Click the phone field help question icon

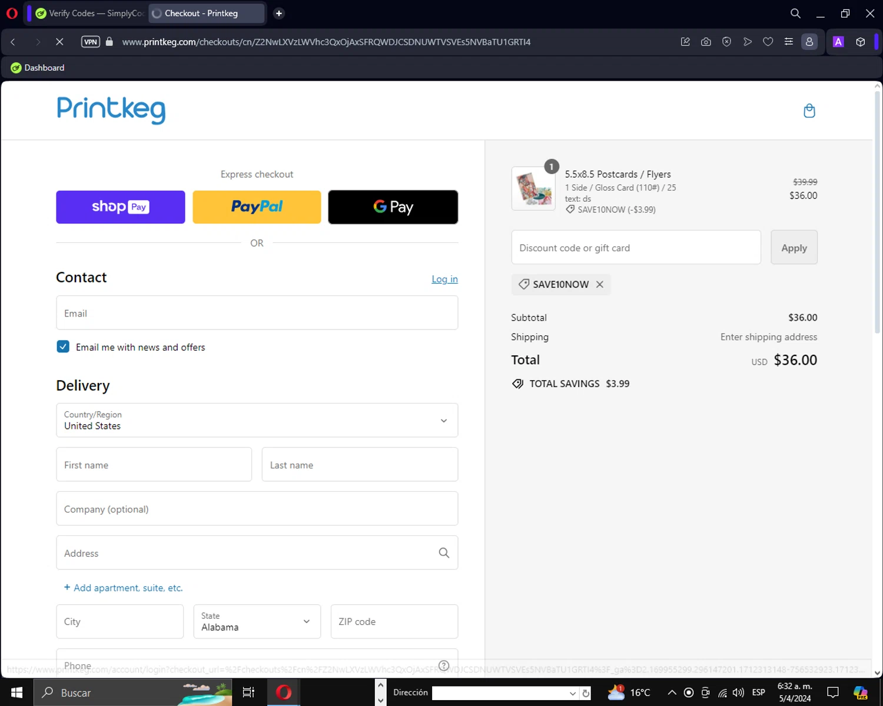tap(444, 665)
